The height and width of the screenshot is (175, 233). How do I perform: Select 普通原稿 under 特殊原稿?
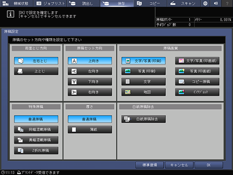pos(36,119)
